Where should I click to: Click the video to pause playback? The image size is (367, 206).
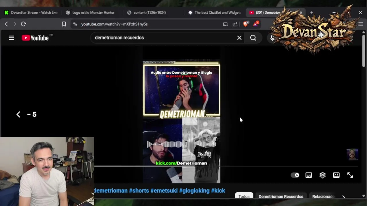coord(181,114)
